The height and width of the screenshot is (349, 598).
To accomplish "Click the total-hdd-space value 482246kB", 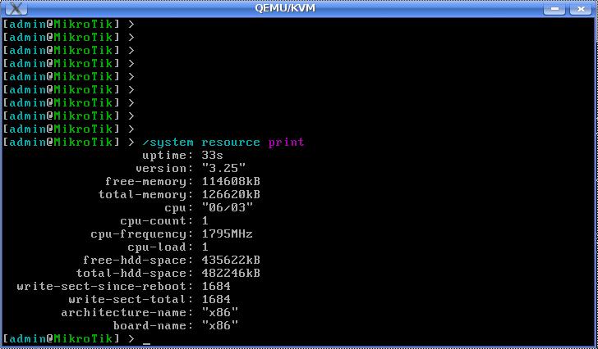I will (x=231, y=274).
